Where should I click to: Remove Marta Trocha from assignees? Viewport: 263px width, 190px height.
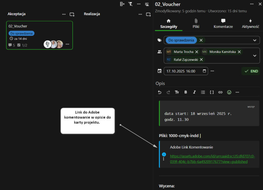pyautogui.click(x=197, y=52)
